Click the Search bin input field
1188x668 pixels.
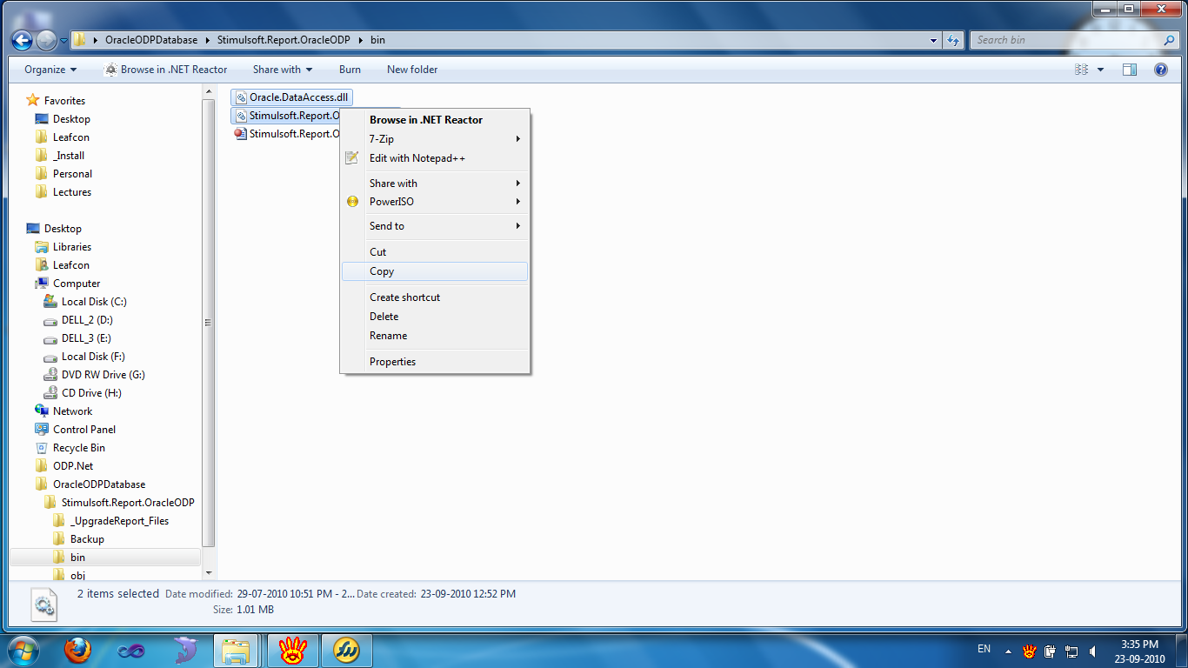pos(1066,40)
